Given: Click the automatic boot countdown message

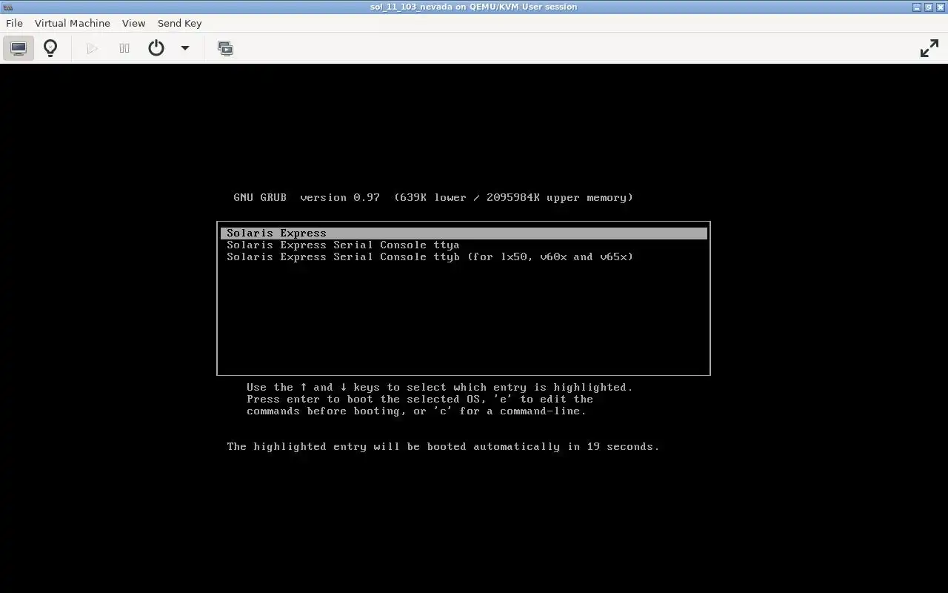Looking at the screenshot, I should (x=443, y=446).
